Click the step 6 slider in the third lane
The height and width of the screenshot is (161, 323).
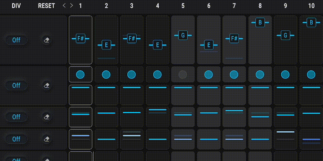tap(209, 113)
